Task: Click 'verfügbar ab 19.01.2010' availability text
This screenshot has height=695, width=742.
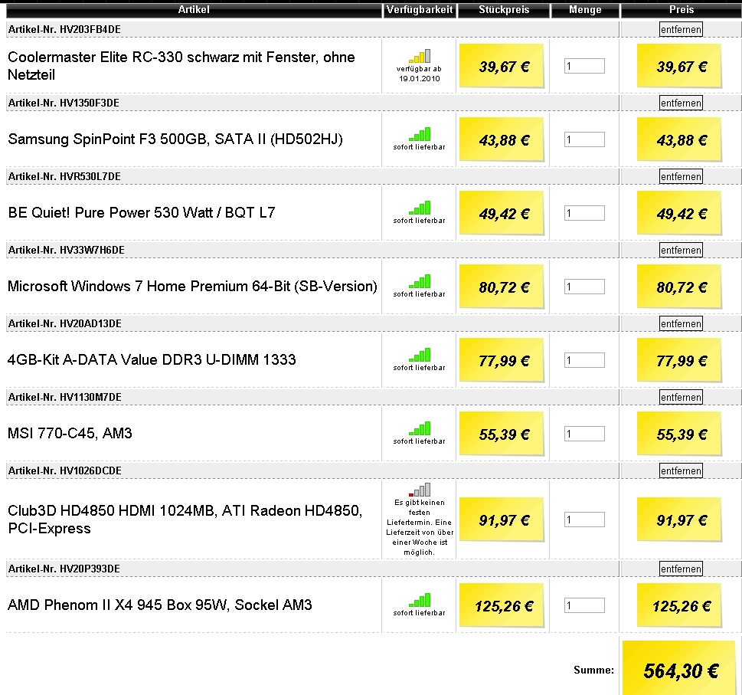Action: tap(420, 74)
